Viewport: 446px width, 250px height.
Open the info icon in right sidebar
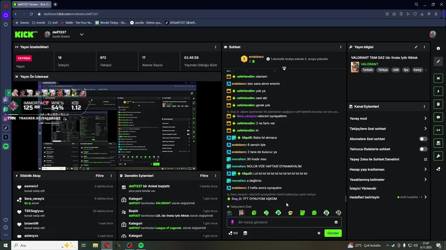(438, 48)
